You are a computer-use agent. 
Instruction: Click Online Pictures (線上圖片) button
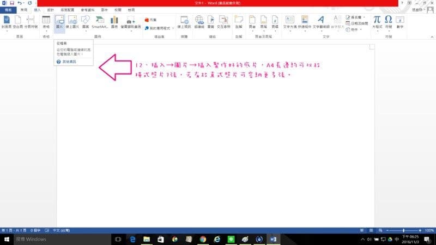pyautogui.click(x=72, y=22)
